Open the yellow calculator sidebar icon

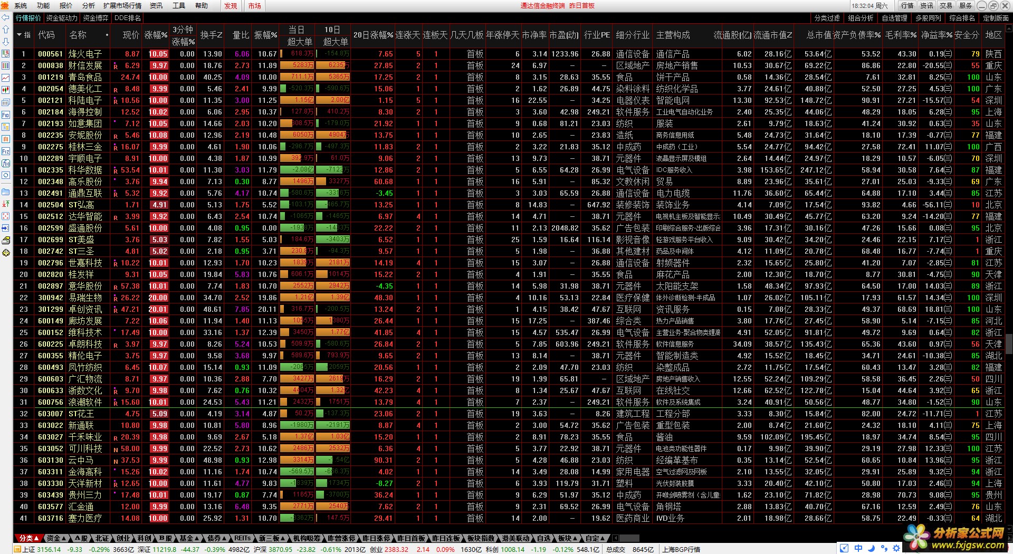6,240
